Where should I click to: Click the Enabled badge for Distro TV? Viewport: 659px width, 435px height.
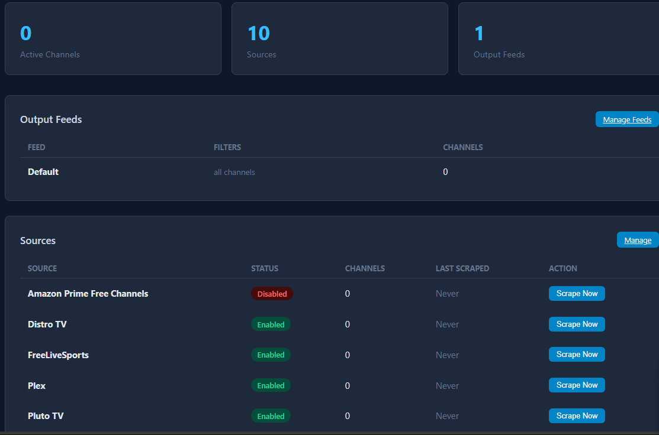click(271, 324)
